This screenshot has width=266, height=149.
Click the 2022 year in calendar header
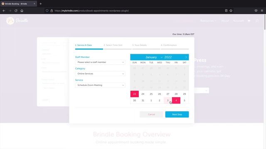click(x=168, y=57)
